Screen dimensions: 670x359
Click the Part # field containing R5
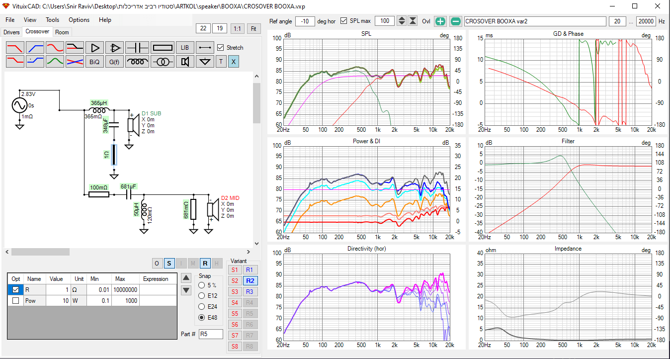211,334
